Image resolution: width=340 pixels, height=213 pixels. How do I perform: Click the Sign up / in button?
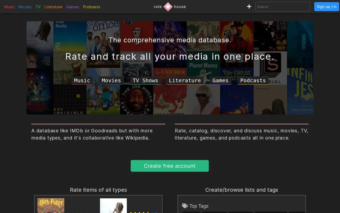point(327,7)
